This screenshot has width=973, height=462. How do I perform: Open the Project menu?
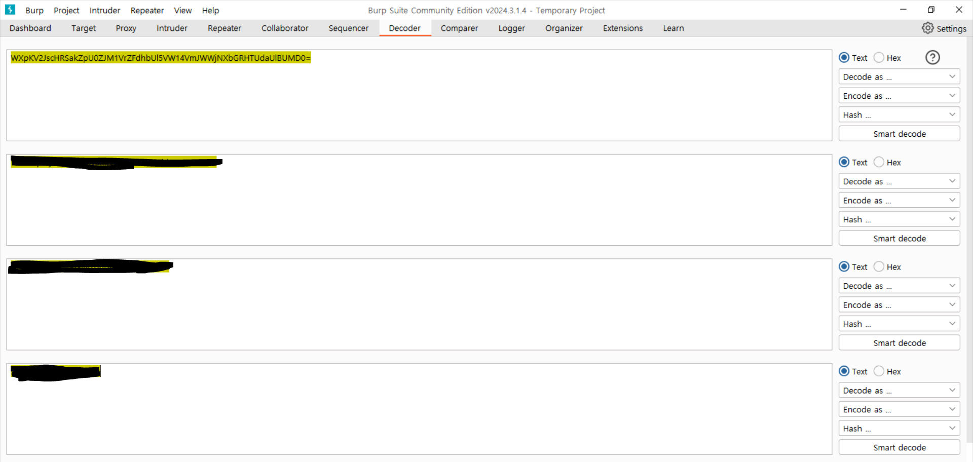click(x=66, y=10)
